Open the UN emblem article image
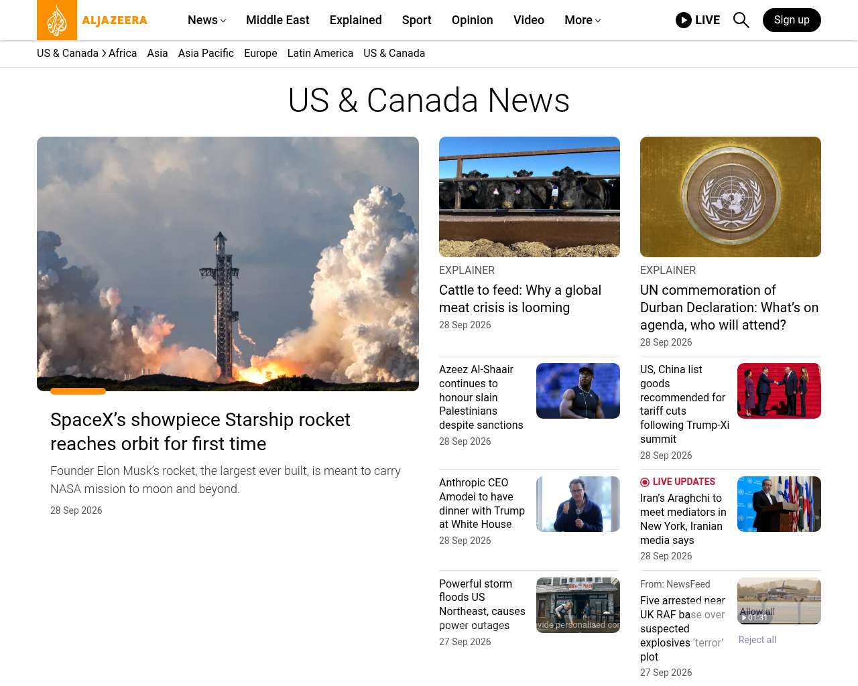Screen dimensions: 858x686 coord(731,197)
